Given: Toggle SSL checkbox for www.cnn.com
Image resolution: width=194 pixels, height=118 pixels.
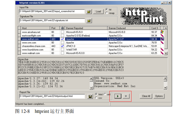Looking at the screenshot, I should 62,42.
